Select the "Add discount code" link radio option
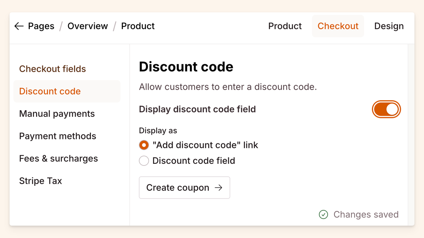Viewport: 424px width, 238px height. 144,145
